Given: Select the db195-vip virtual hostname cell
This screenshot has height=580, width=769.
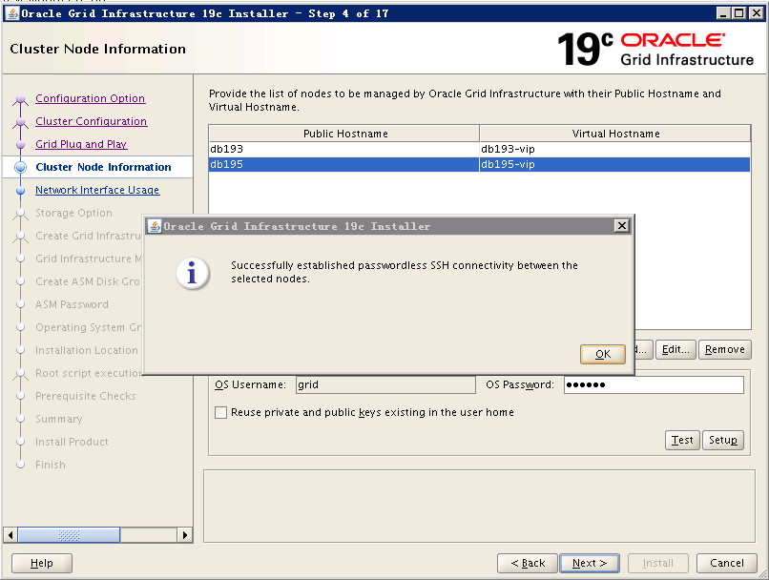Looking at the screenshot, I should (x=615, y=164).
